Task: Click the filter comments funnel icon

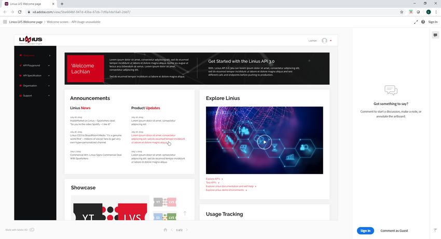Action: pos(435,230)
